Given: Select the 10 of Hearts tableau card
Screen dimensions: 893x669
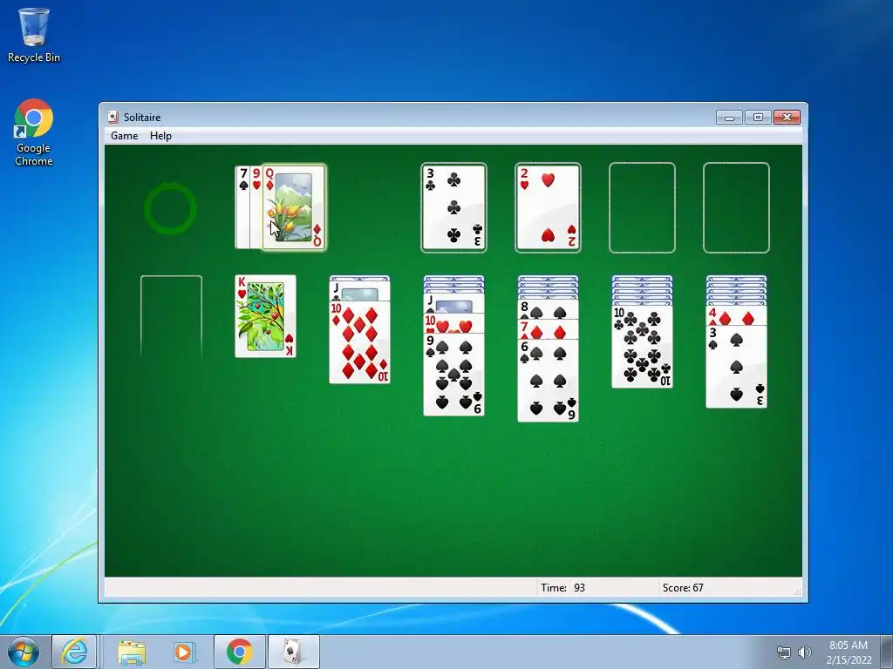Looking at the screenshot, I should [x=453, y=323].
